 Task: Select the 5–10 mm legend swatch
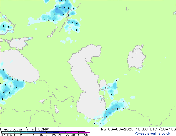(30, 132)
